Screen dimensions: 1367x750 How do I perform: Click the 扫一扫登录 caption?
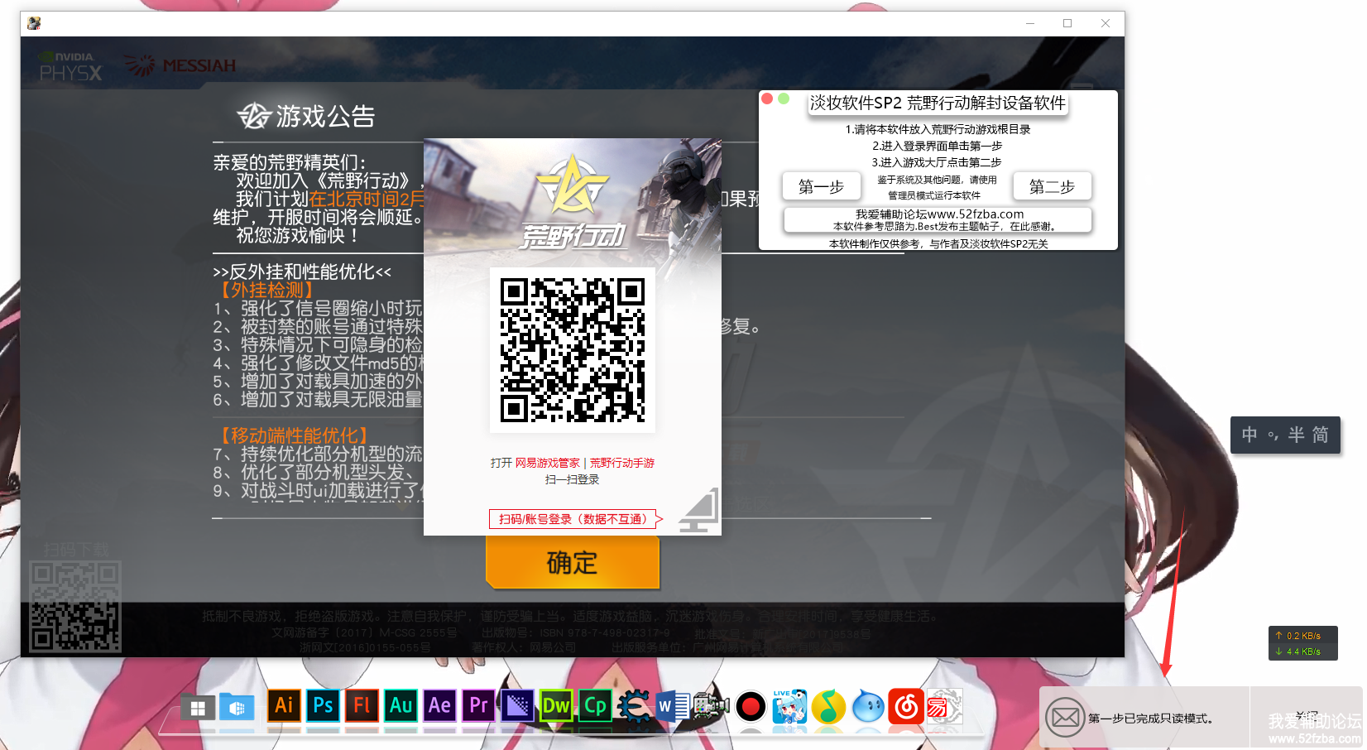click(573, 479)
